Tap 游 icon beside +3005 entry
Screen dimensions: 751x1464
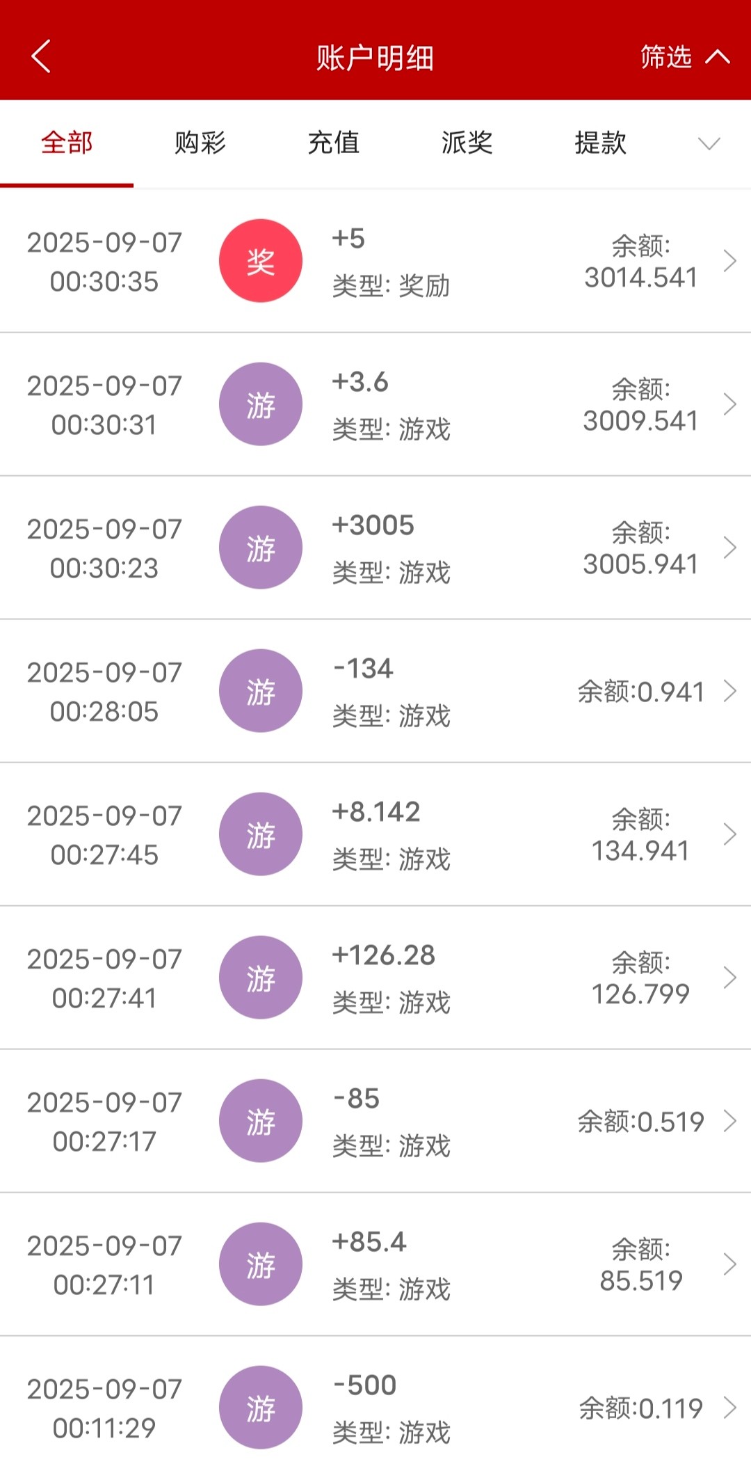[x=261, y=548]
